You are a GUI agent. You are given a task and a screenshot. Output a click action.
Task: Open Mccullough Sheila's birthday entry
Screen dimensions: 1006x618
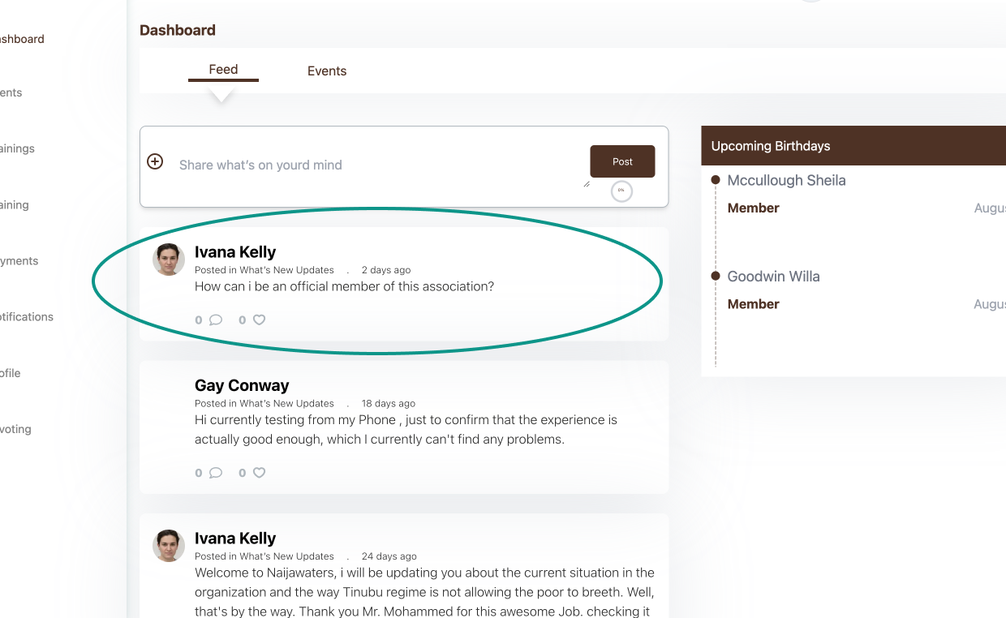(786, 181)
